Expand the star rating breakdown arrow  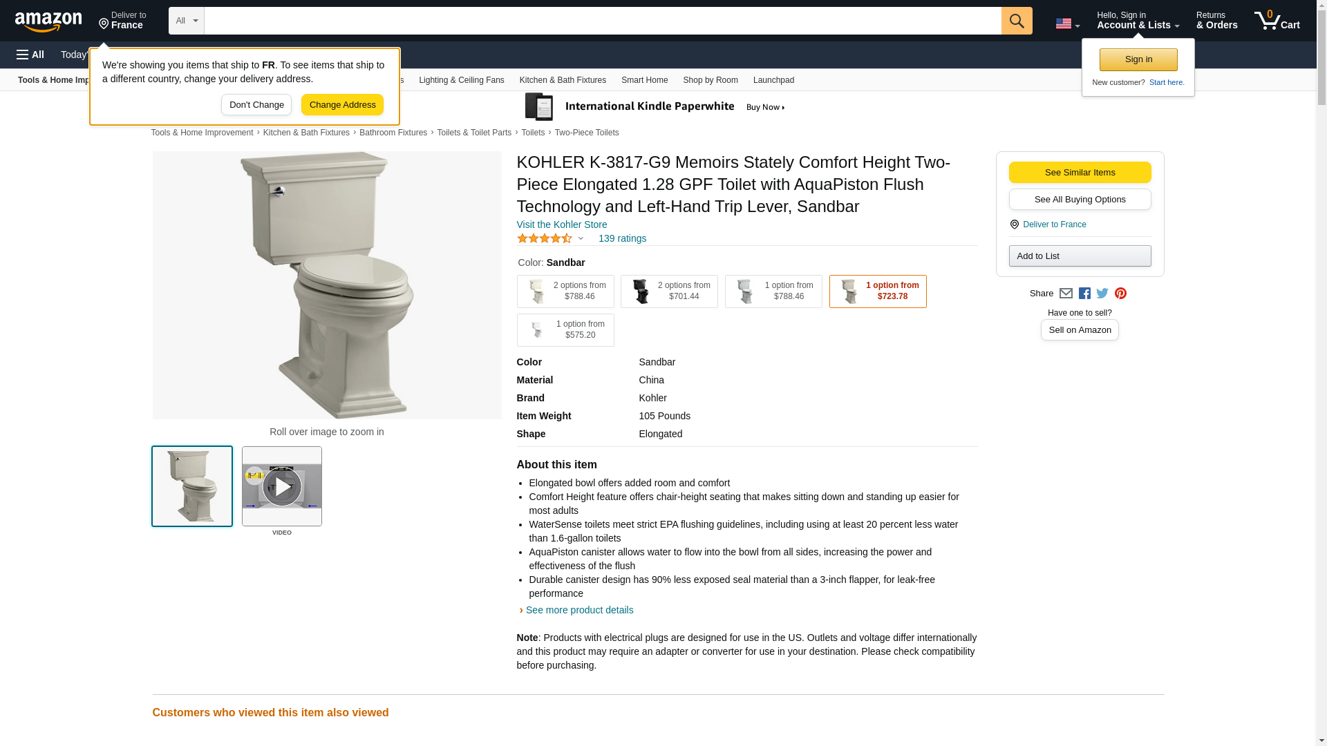coord(581,239)
